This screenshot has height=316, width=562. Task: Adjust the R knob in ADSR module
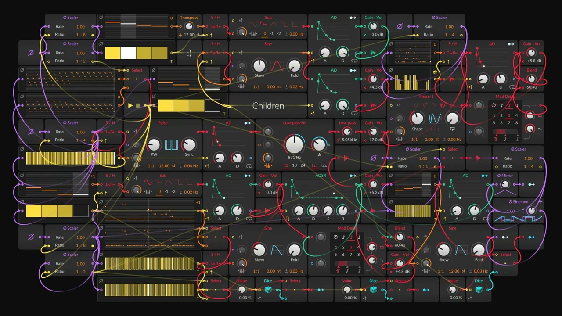pyautogui.click(x=342, y=211)
